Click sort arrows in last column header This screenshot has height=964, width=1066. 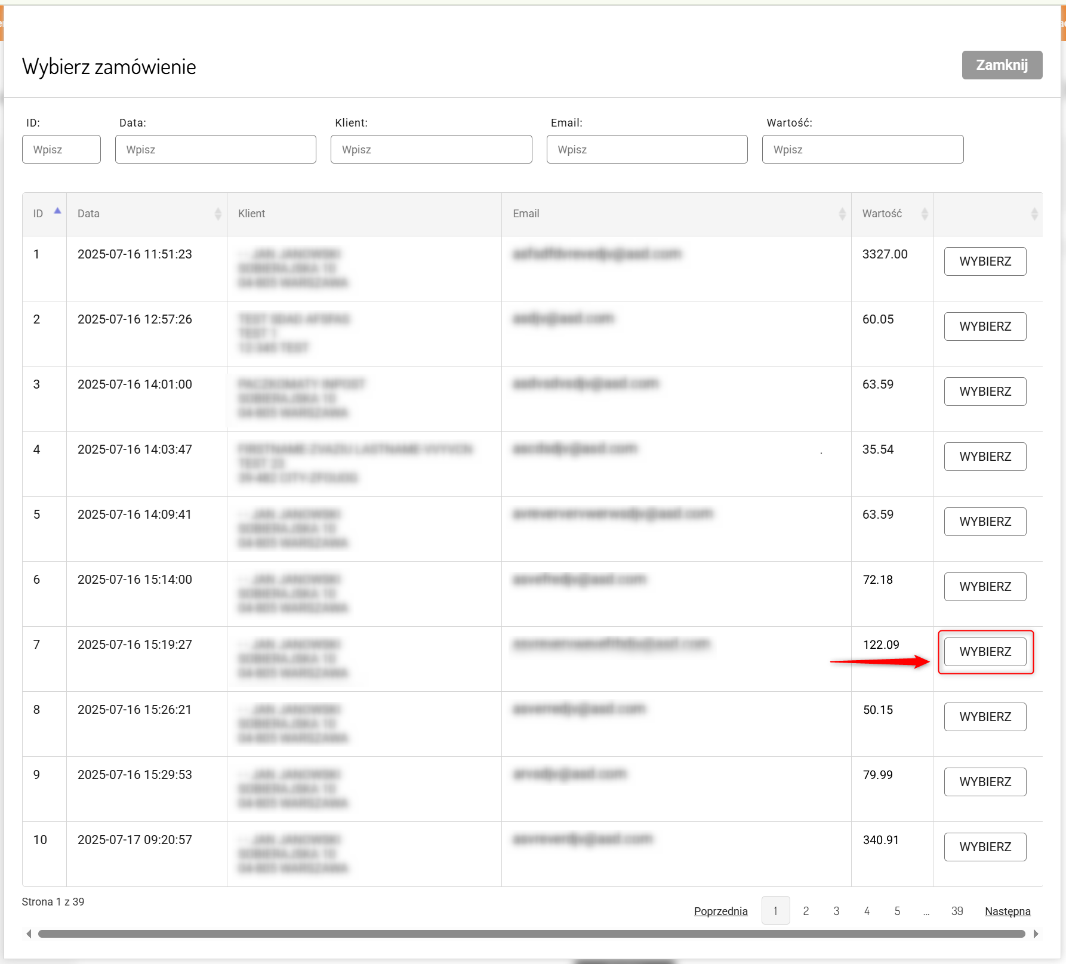click(x=1034, y=214)
